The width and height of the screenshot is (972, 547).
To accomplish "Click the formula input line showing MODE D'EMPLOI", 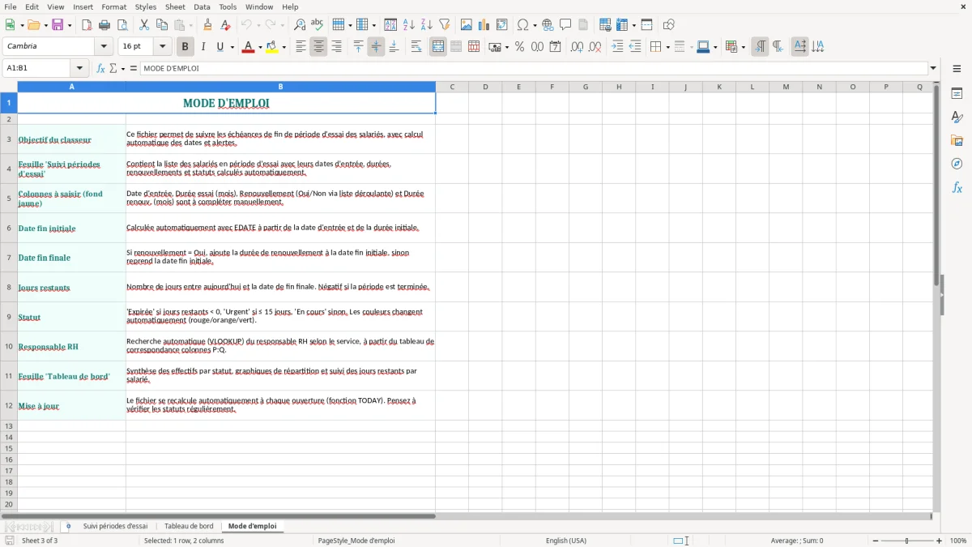I will point(534,68).
